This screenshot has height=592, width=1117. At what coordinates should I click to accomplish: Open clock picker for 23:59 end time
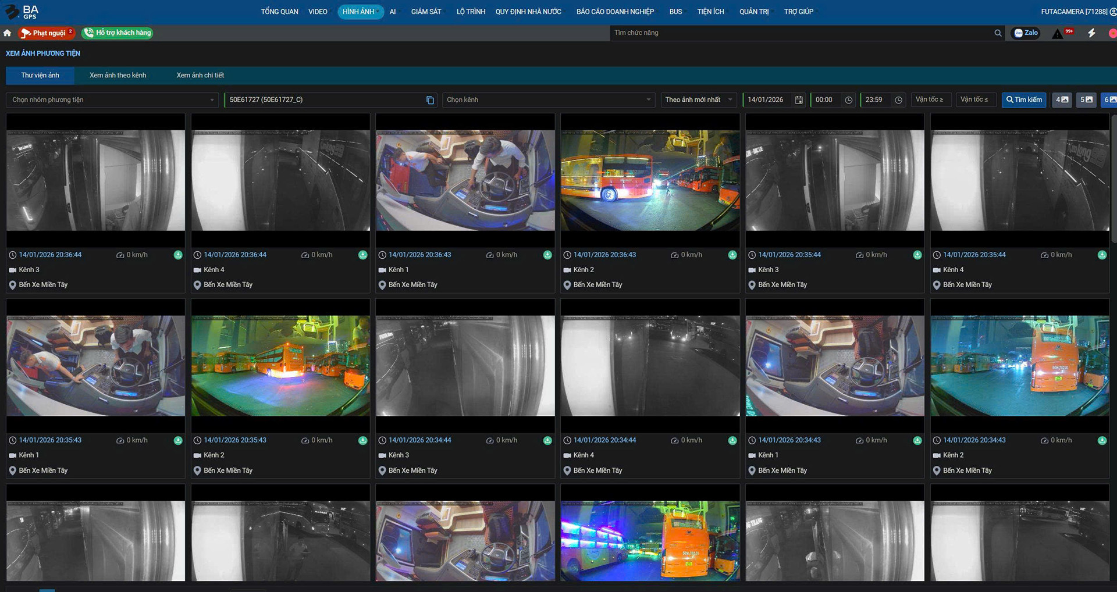tap(898, 100)
